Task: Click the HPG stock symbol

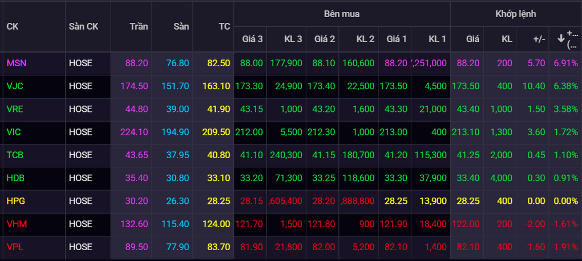Action: 15,201
